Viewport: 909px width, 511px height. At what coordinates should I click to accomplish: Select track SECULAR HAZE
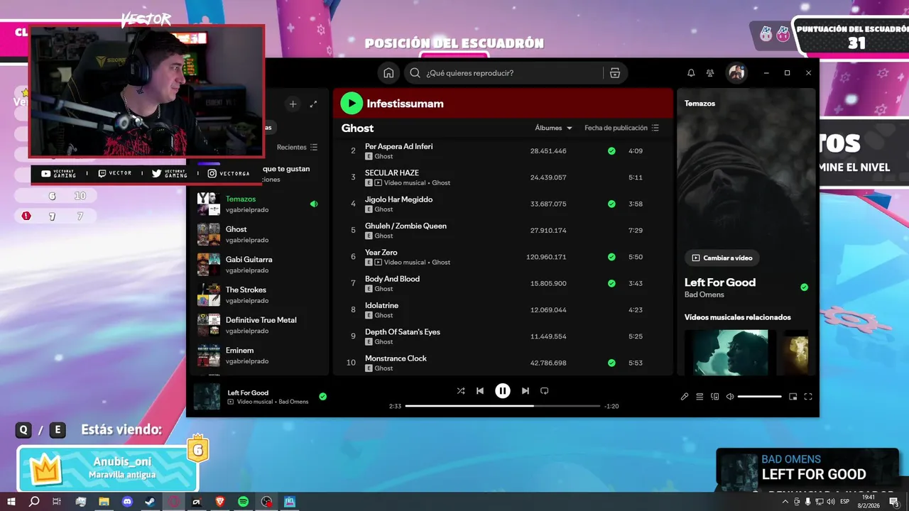[x=502, y=177]
